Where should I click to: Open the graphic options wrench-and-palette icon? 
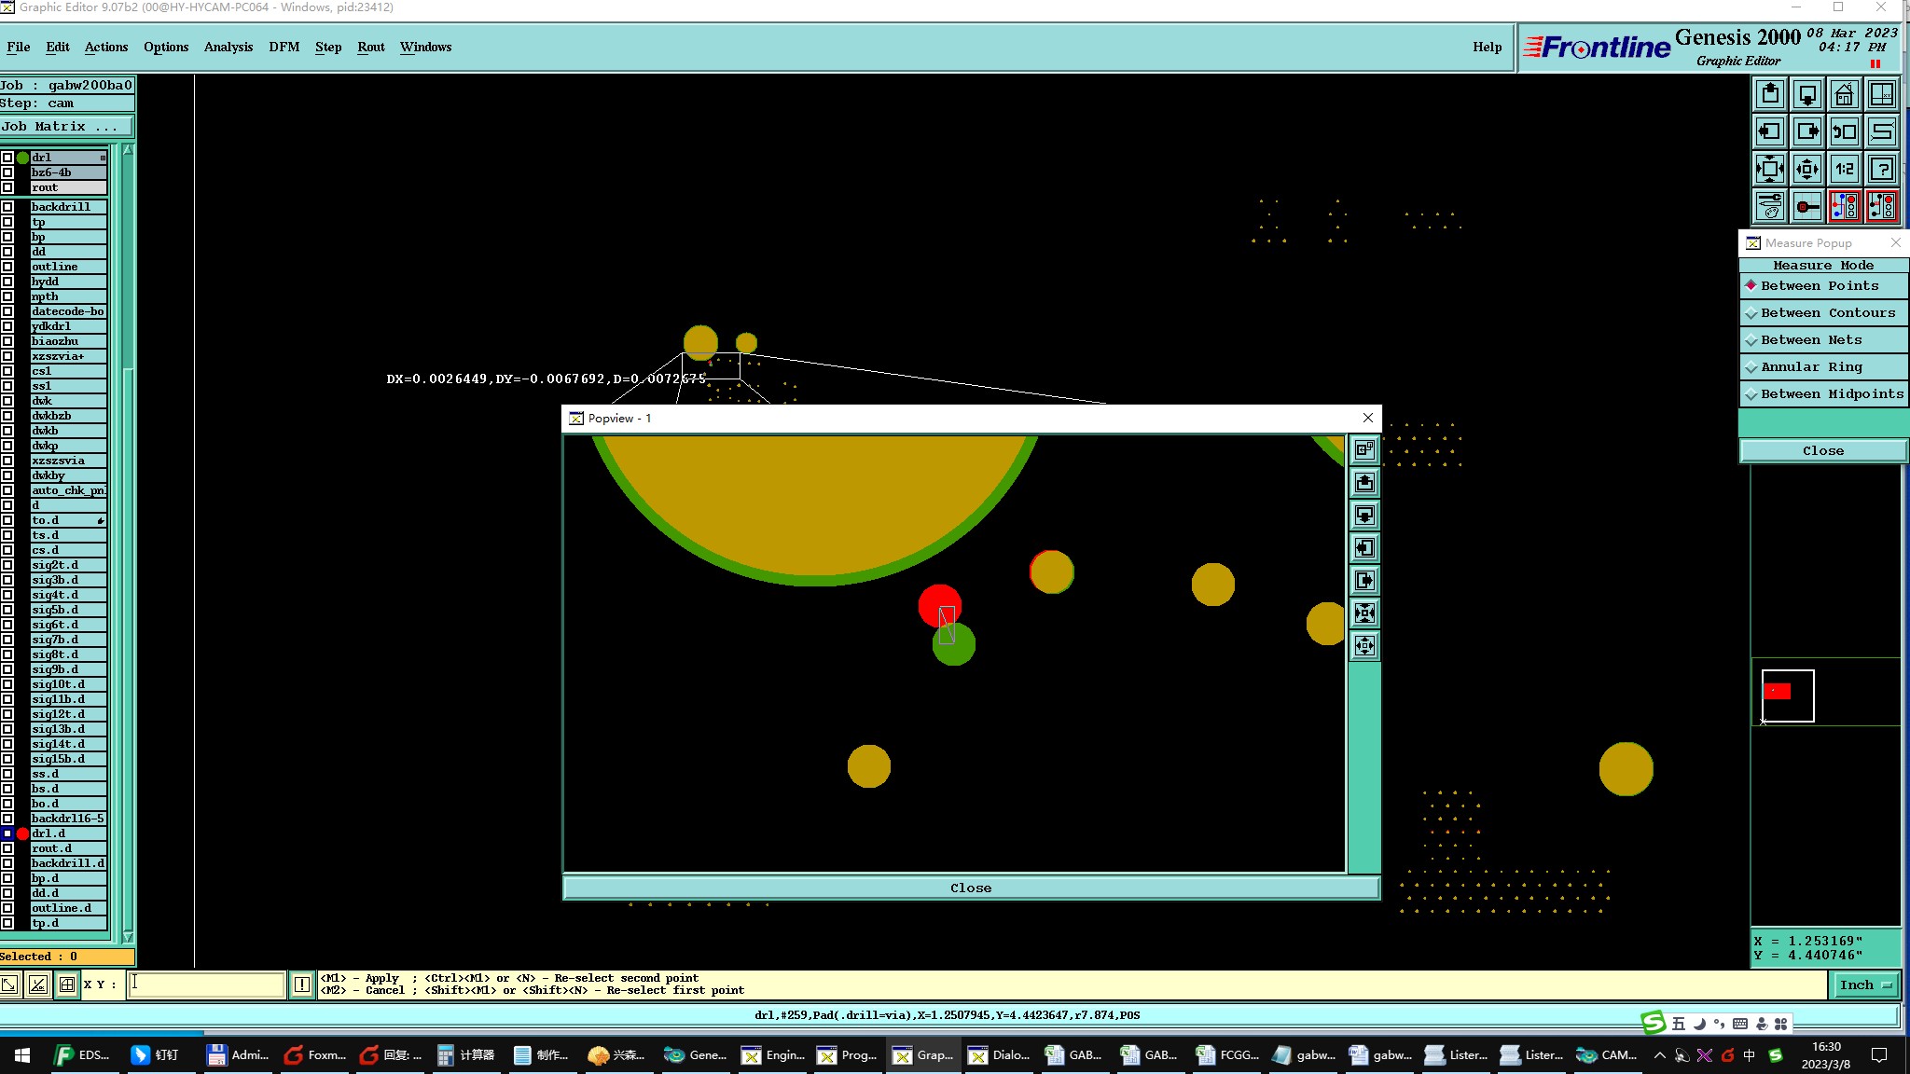click(x=1769, y=206)
